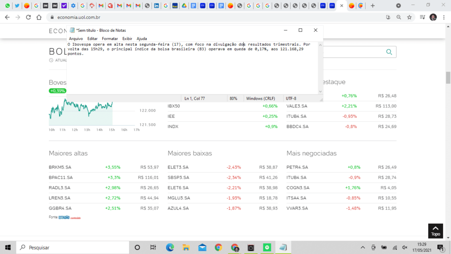Click the install app icon in address bar
This screenshot has width=451, height=254.
(x=388, y=17)
